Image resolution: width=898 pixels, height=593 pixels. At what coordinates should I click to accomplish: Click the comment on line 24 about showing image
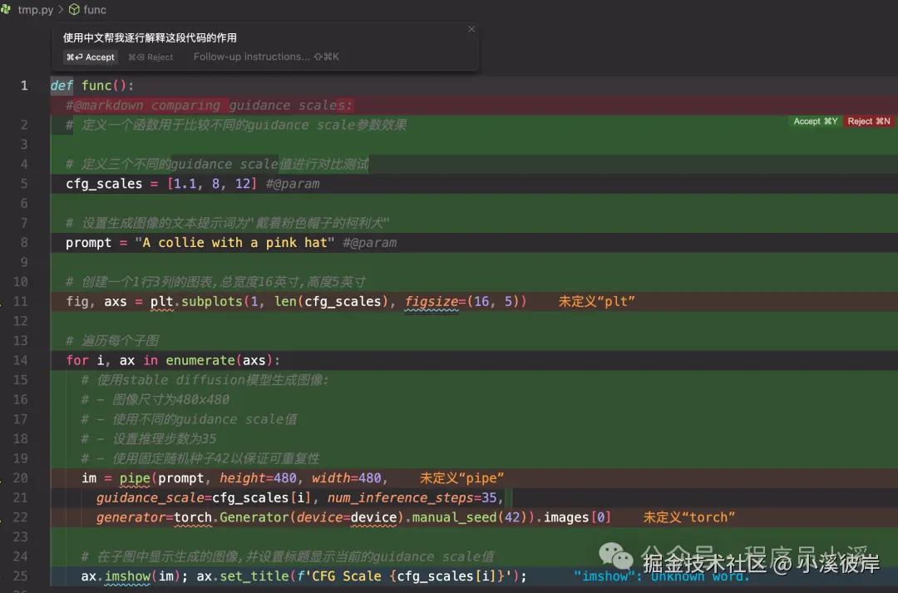288,556
